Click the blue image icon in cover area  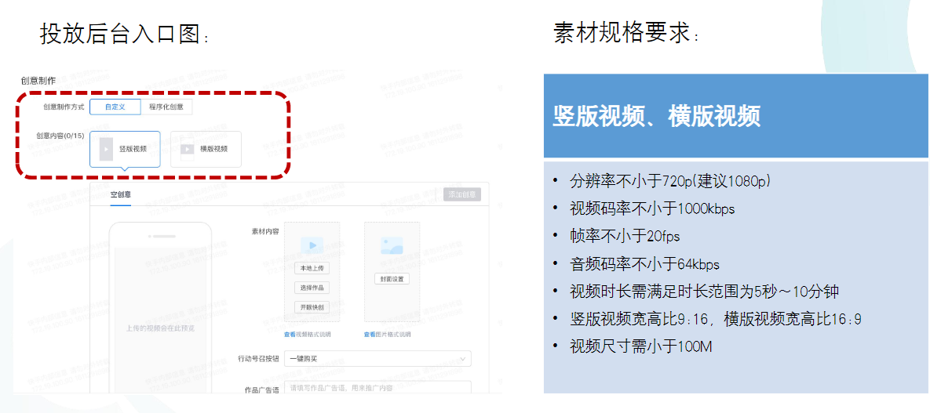click(392, 245)
